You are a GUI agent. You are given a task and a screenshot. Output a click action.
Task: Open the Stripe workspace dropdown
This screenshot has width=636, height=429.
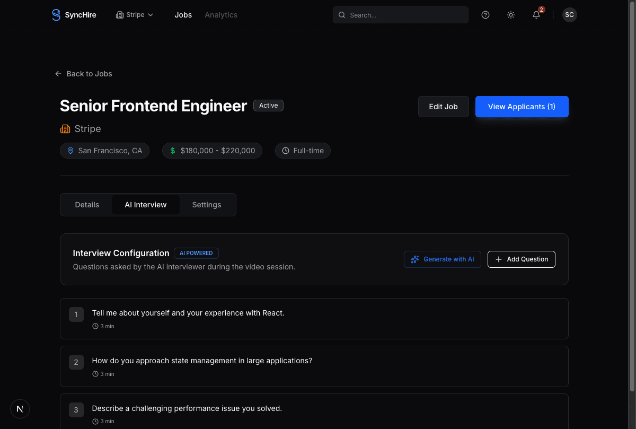pos(134,15)
